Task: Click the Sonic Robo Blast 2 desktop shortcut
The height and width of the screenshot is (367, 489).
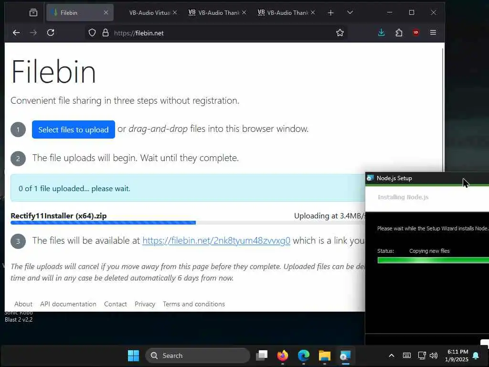Action: [x=19, y=316]
